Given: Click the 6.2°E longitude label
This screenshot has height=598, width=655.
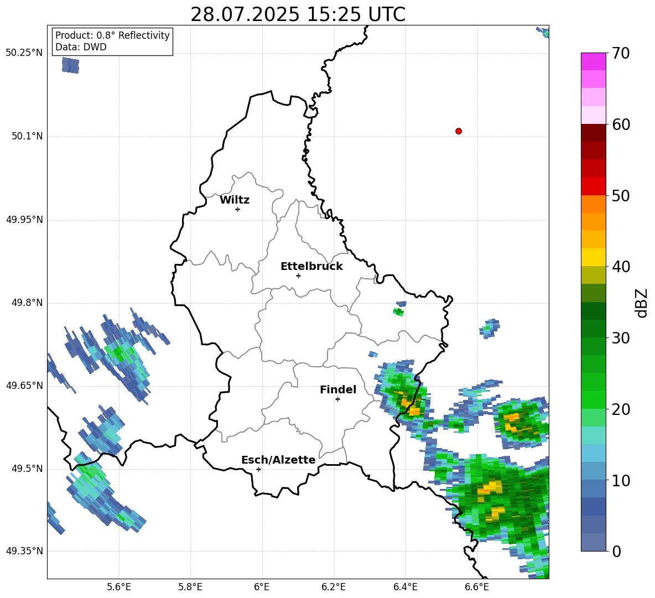Looking at the screenshot, I should click(334, 587).
